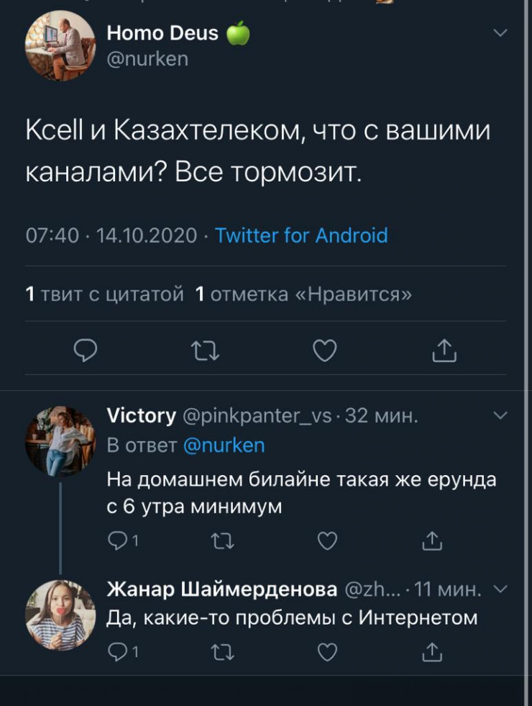Like Victory's reply

[327, 540]
